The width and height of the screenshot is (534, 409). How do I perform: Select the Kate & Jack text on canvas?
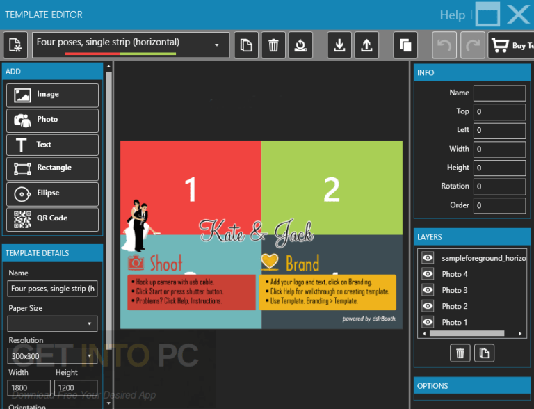coord(256,232)
